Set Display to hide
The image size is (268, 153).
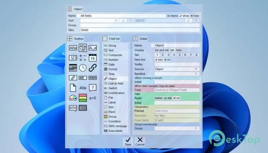(x=179, y=50)
